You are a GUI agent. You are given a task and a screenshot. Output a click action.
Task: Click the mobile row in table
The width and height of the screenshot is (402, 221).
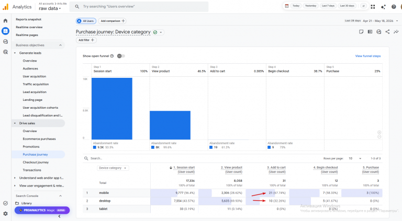tap(232, 193)
